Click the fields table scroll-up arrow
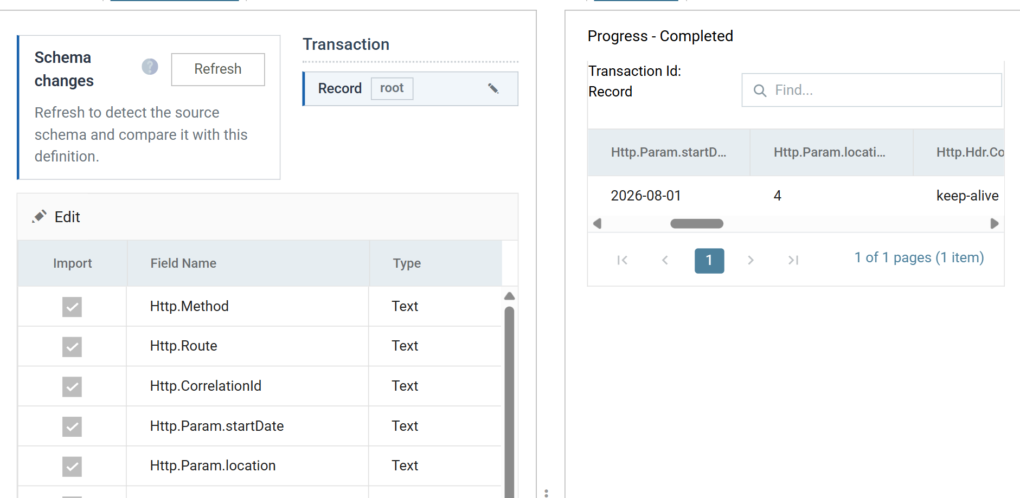Viewport: 1020px width, 498px height. point(509,296)
